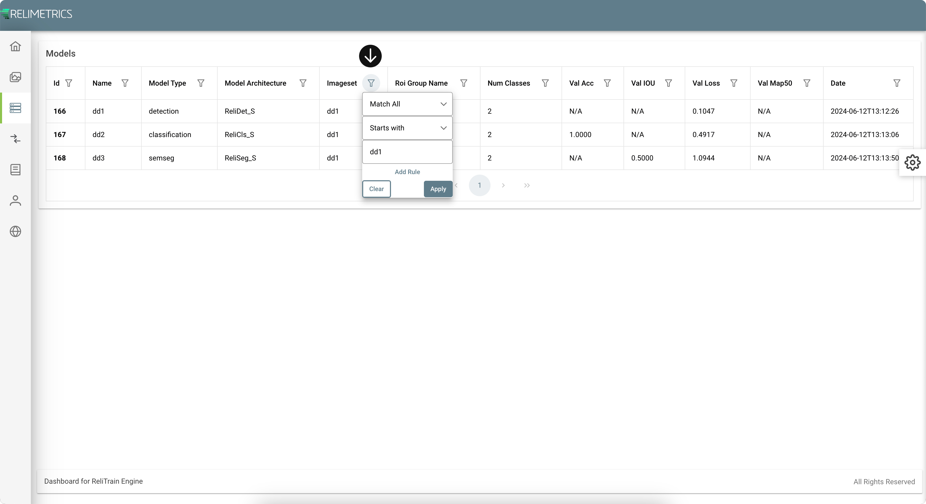Screen dimensions: 926x504
Task: Open the document log sidebar icon
Action: tap(15, 169)
